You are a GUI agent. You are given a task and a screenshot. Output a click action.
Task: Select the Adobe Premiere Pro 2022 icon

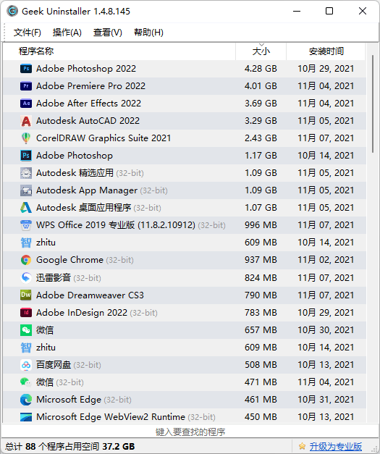pyautogui.click(x=26, y=86)
